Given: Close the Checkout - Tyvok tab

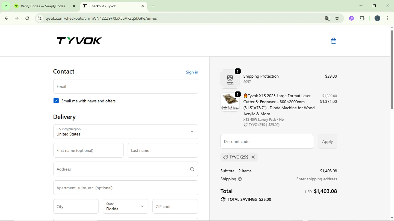Looking at the screenshot, I should tap(143, 6).
